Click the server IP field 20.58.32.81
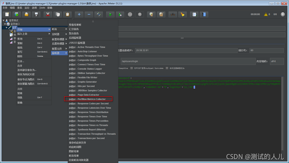The height and width of the screenshot is (163, 289). [186, 50]
